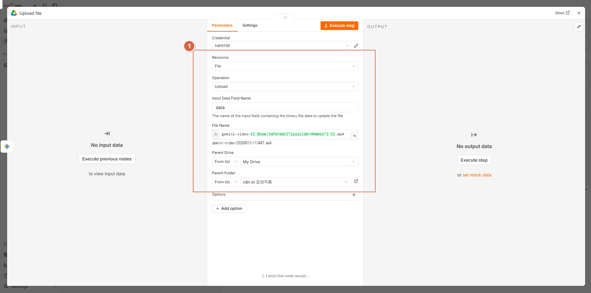The height and width of the screenshot is (293, 591).
Task: Open the Docs link
Action: tap(562, 13)
